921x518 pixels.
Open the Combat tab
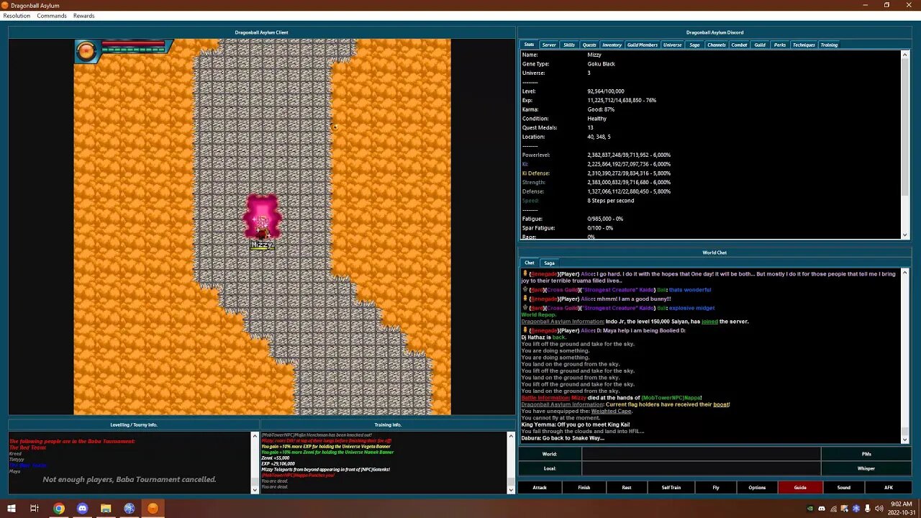739,45
